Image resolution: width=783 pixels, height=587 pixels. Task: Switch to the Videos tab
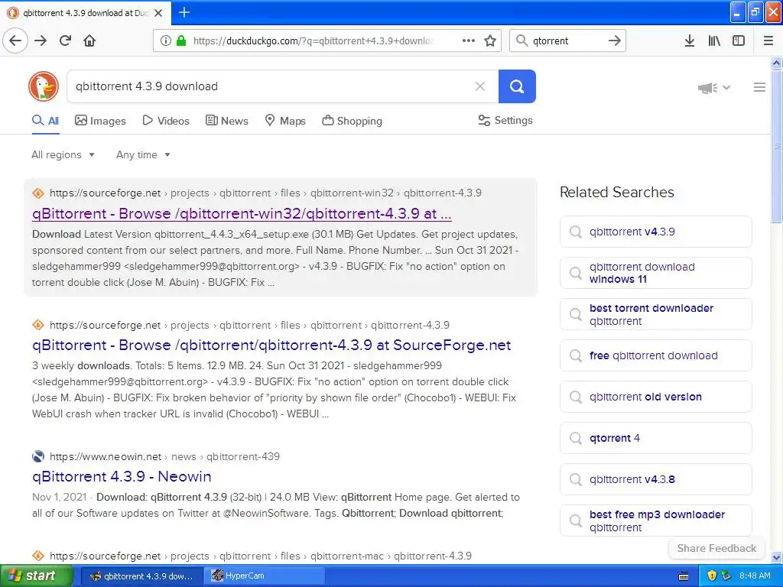pyautogui.click(x=166, y=121)
